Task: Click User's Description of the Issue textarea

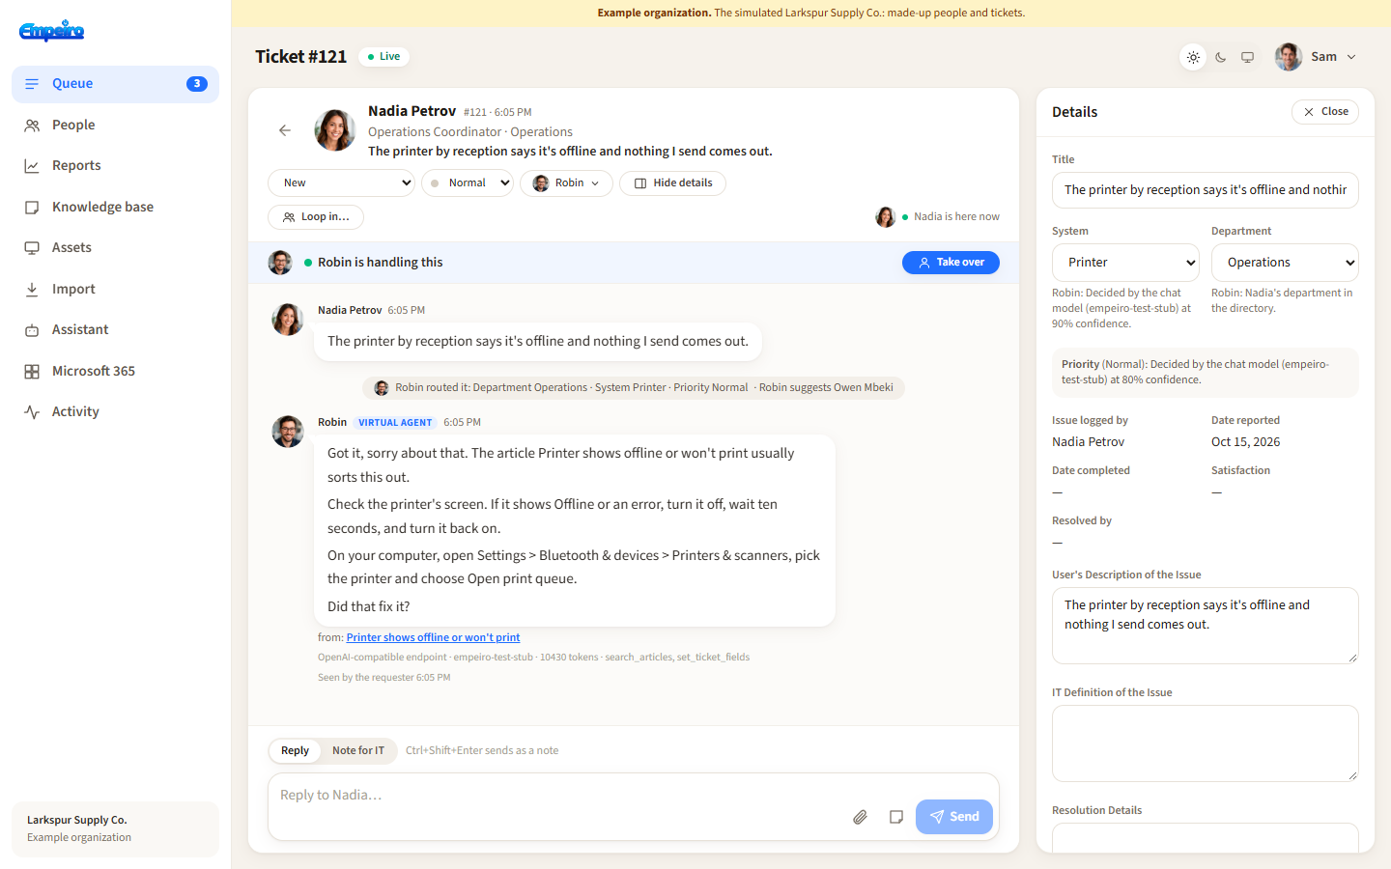Action: (x=1206, y=626)
